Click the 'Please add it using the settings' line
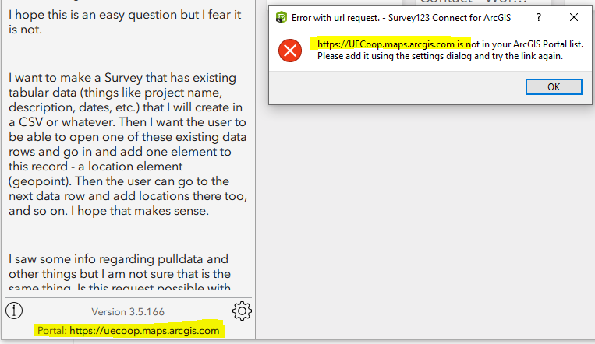The height and width of the screenshot is (344, 595). (440, 56)
